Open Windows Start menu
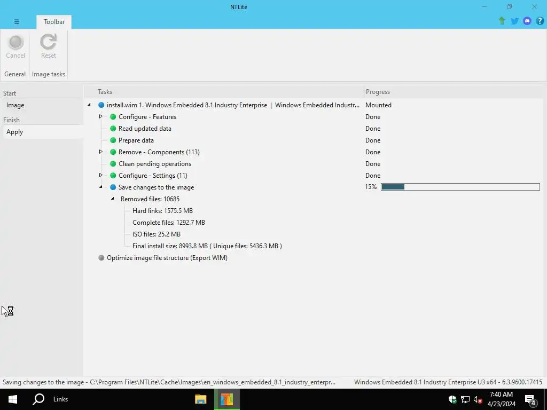 [x=13, y=399]
